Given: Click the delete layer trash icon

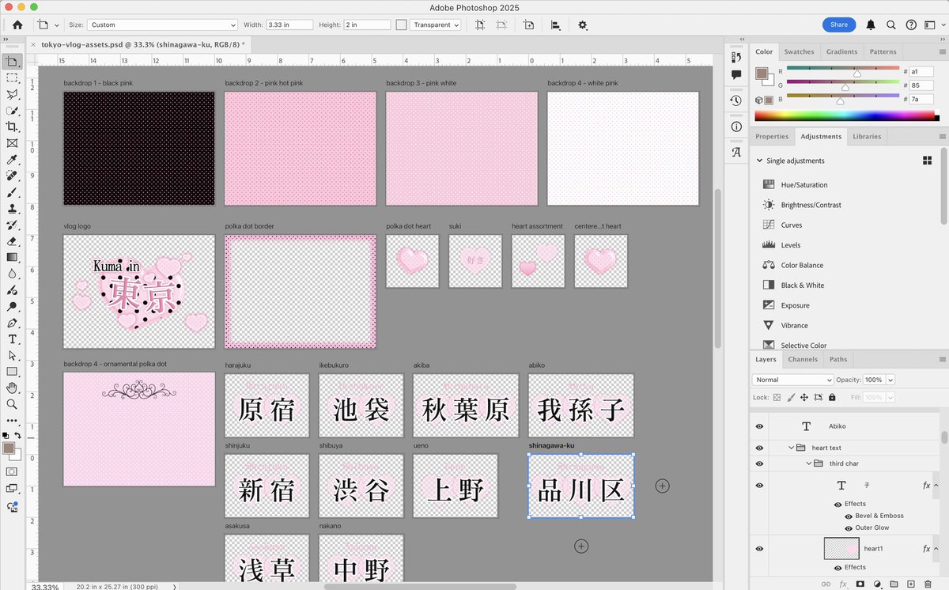Looking at the screenshot, I should [x=929, y=584].
